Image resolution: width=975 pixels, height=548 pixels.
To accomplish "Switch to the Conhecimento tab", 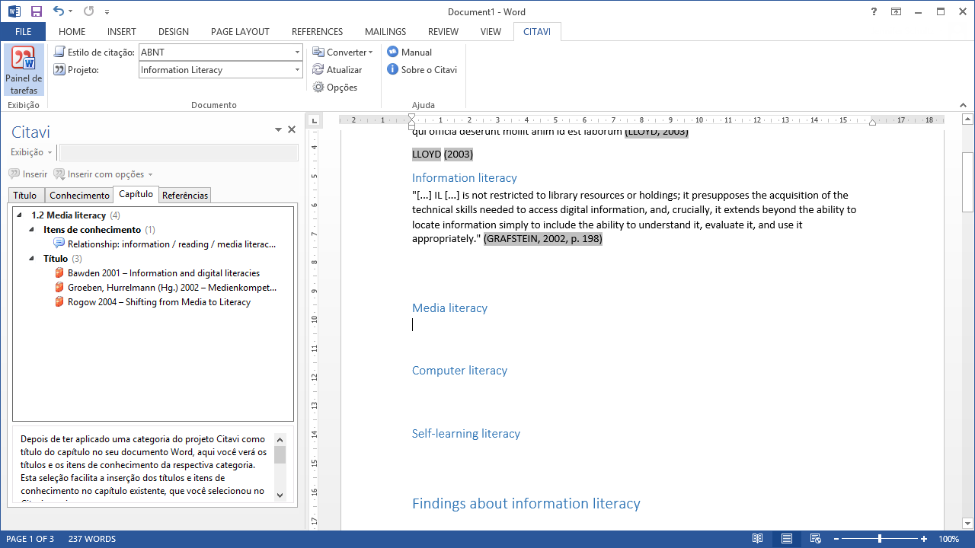I will (79, 196).
